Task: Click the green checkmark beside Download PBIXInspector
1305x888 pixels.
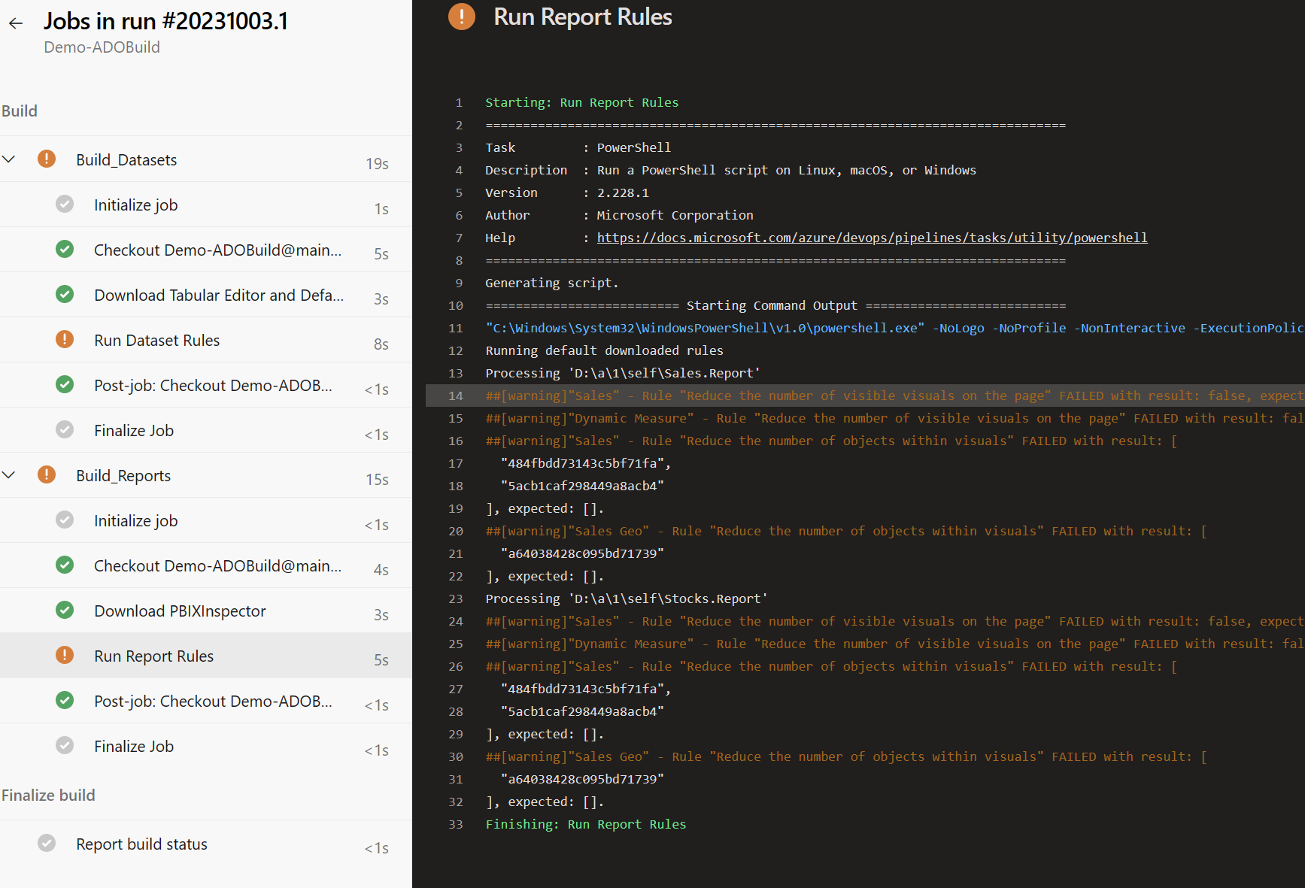Action: 65,610
